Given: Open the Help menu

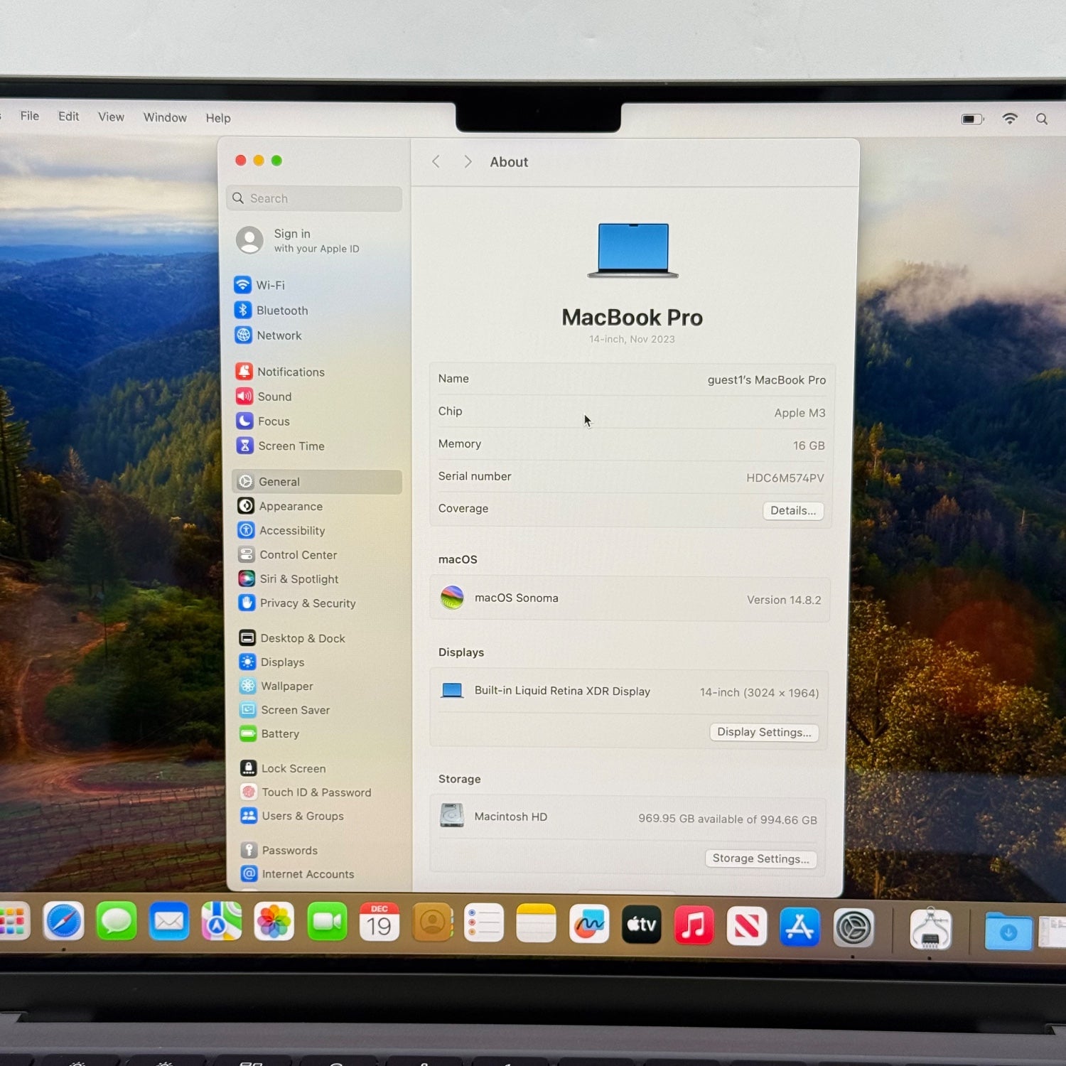Looking at the screenshot, I should point(218,118).
